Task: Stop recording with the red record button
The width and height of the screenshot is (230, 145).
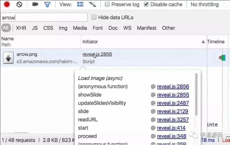Action: point(7,4)
